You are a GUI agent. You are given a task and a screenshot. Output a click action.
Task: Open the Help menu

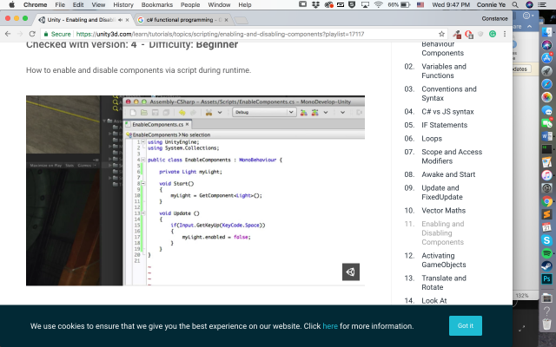(x=245, y=4)
